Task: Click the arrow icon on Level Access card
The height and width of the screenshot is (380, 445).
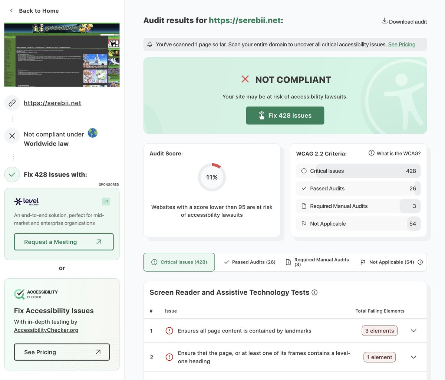Action: click(106, 202)
